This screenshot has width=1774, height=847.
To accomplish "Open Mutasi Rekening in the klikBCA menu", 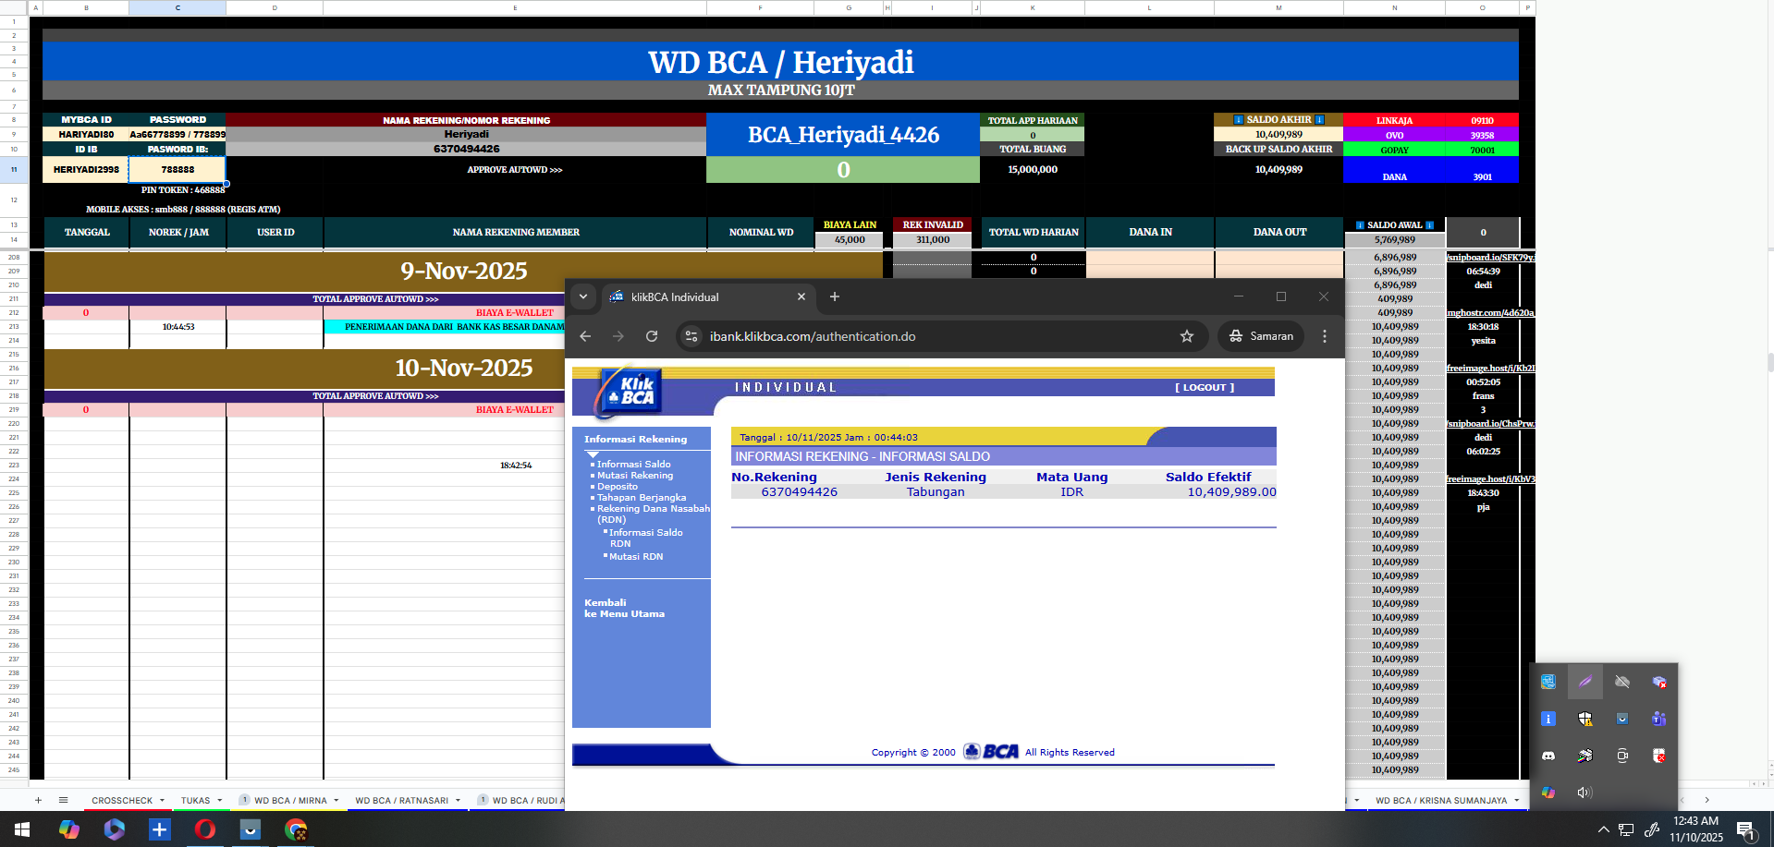I will pyautogui.click(x=634, y=476).
